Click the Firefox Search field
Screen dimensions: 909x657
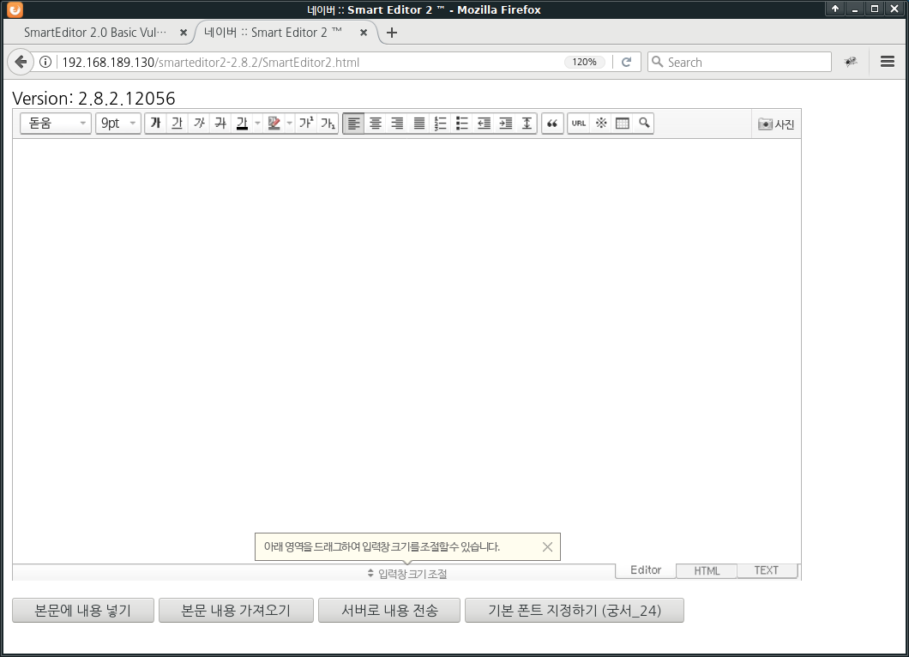click(x=740, y=62)
